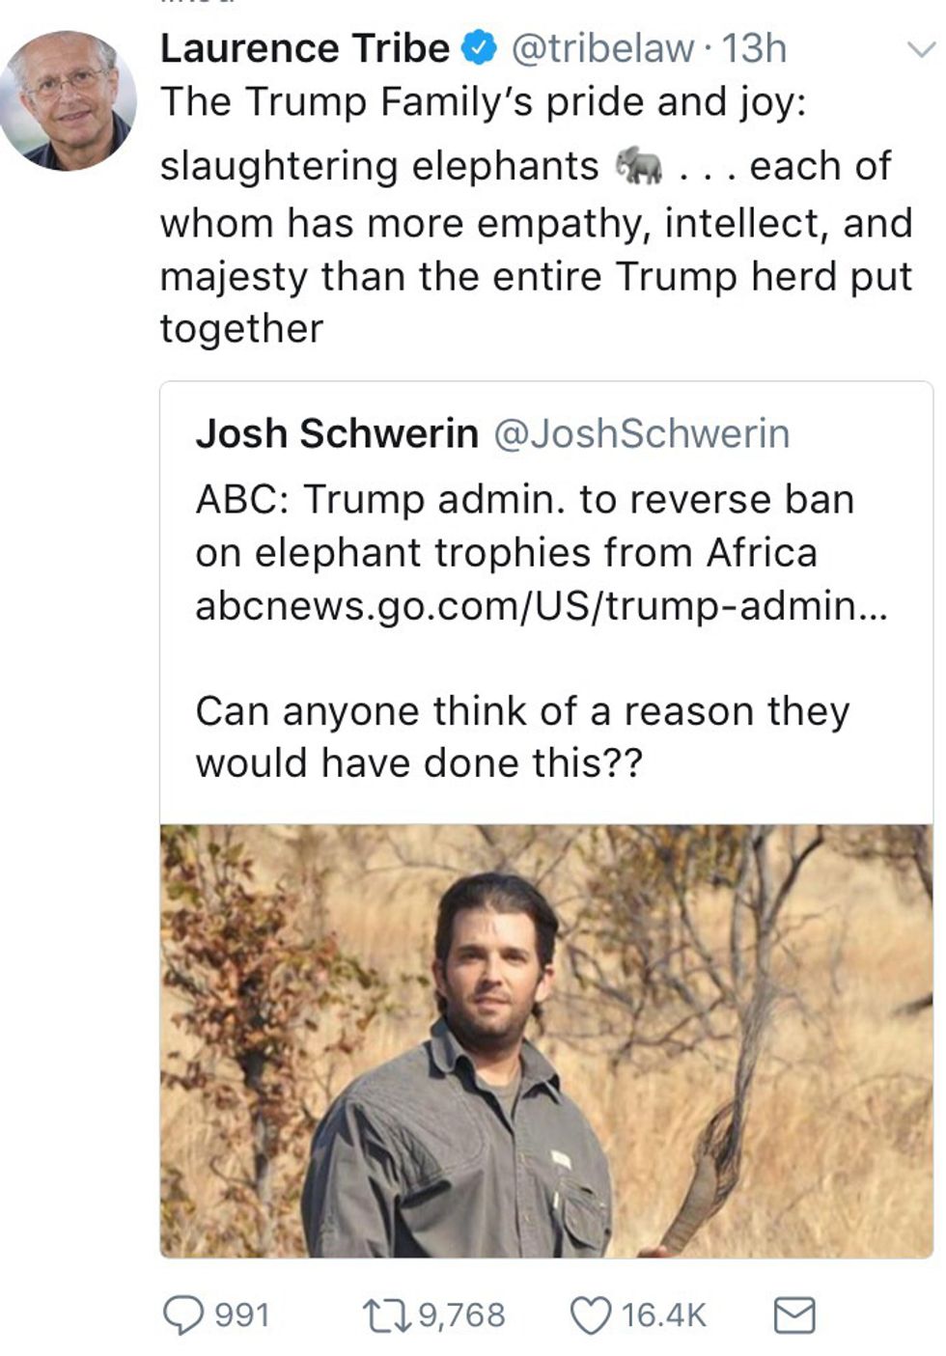Open Laurence Tribe's profile picture
Viewport: 946px width, 1356px height.
[68, 99]
